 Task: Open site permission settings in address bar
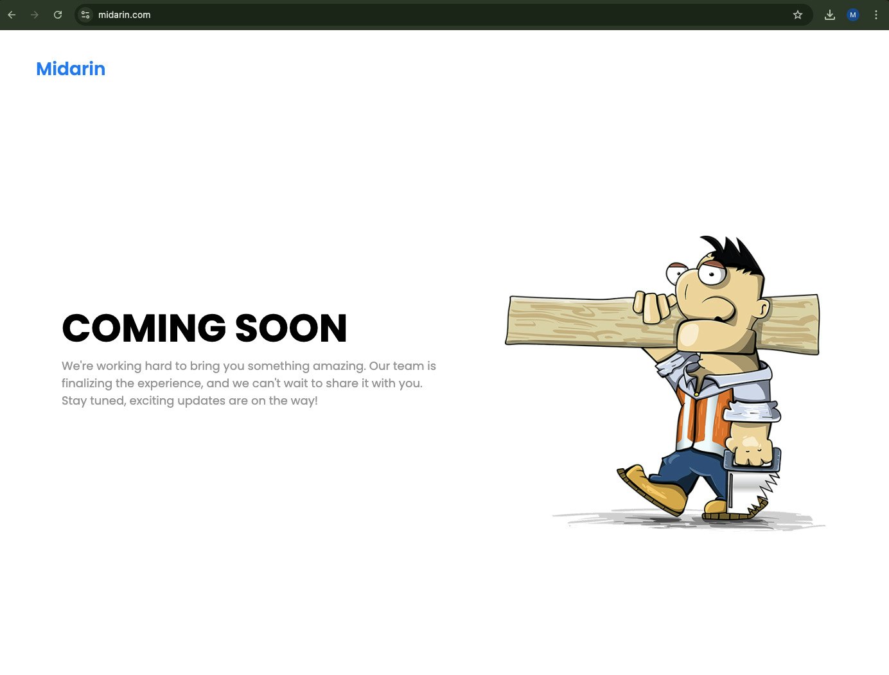click(85, 14)
